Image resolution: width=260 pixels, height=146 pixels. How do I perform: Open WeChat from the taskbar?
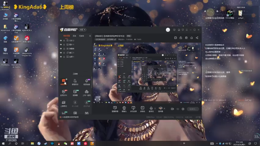(x=65, y=144)
